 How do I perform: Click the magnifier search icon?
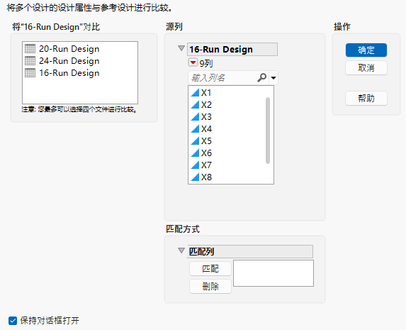(x=261, y=77)
